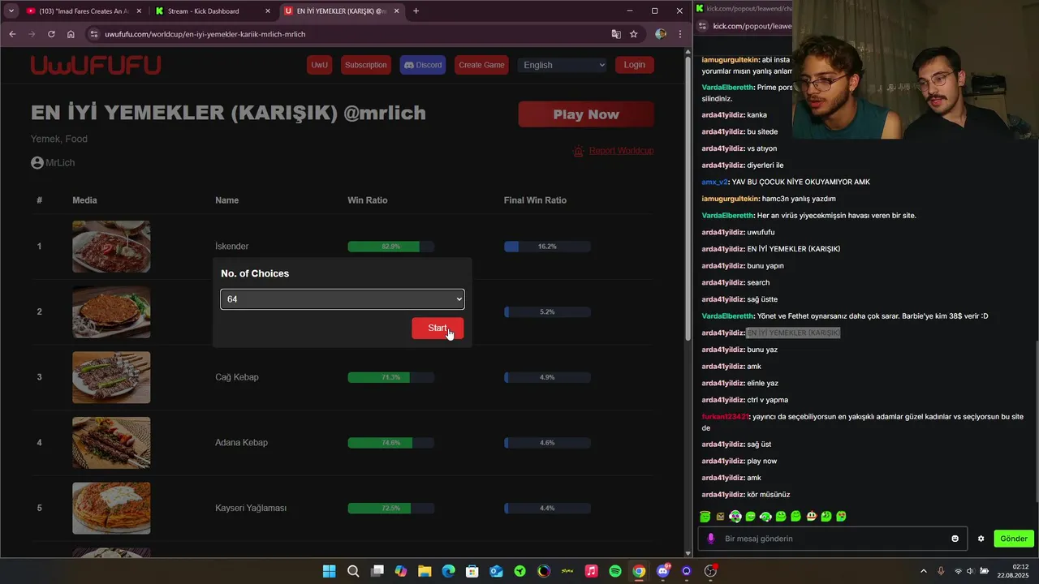Open the English language dropdown
Screen dimensions: 1039x584
pos(563,65)
